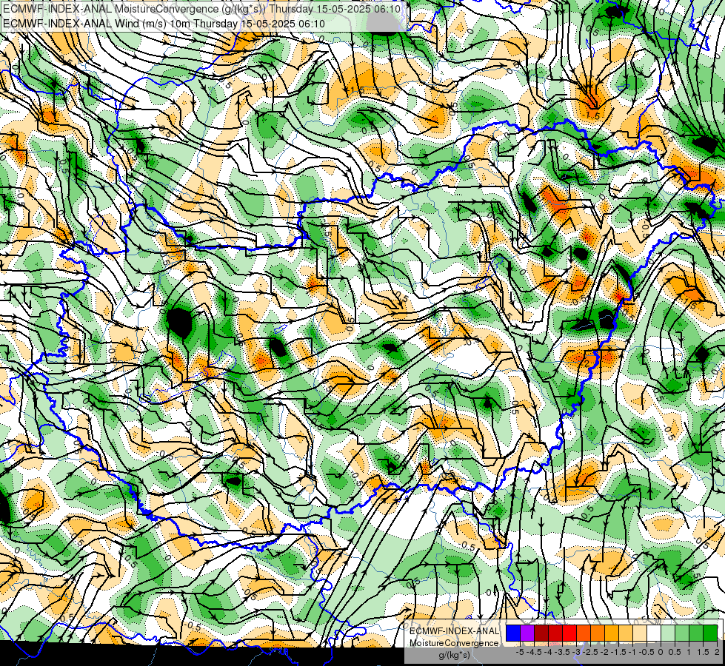This screenshot has height=666, width=725.
Task: Click the orange swatch between -2.5 and -2
Action: pos(598,633)
